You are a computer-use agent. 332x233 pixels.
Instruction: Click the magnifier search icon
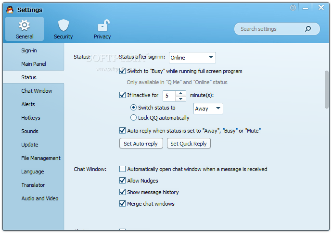308,29
